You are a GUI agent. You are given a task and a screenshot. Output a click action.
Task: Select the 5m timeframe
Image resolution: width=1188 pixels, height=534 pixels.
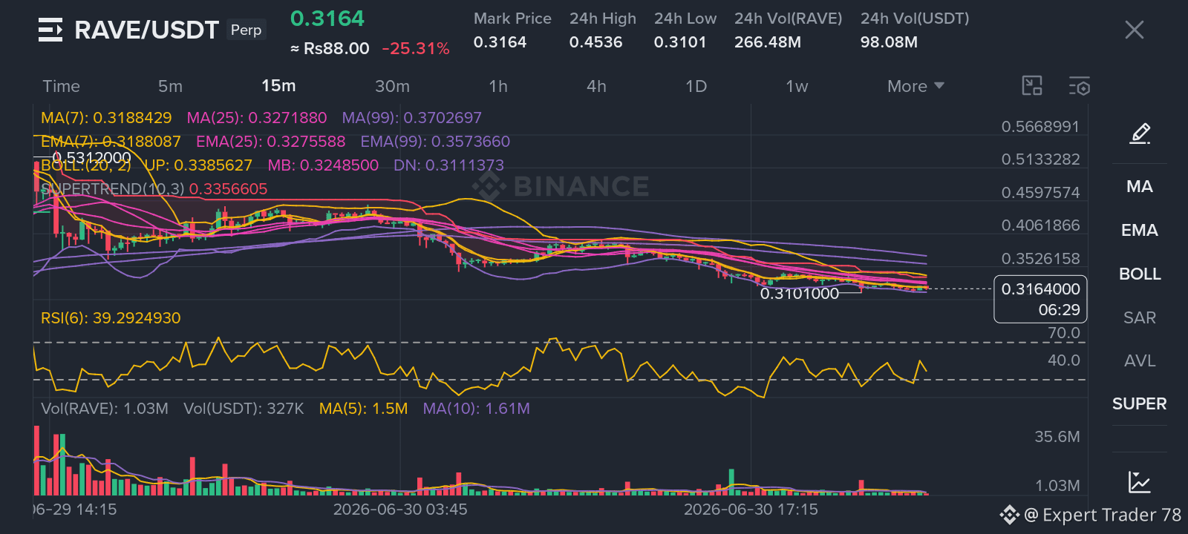click(x=170, y=86)
